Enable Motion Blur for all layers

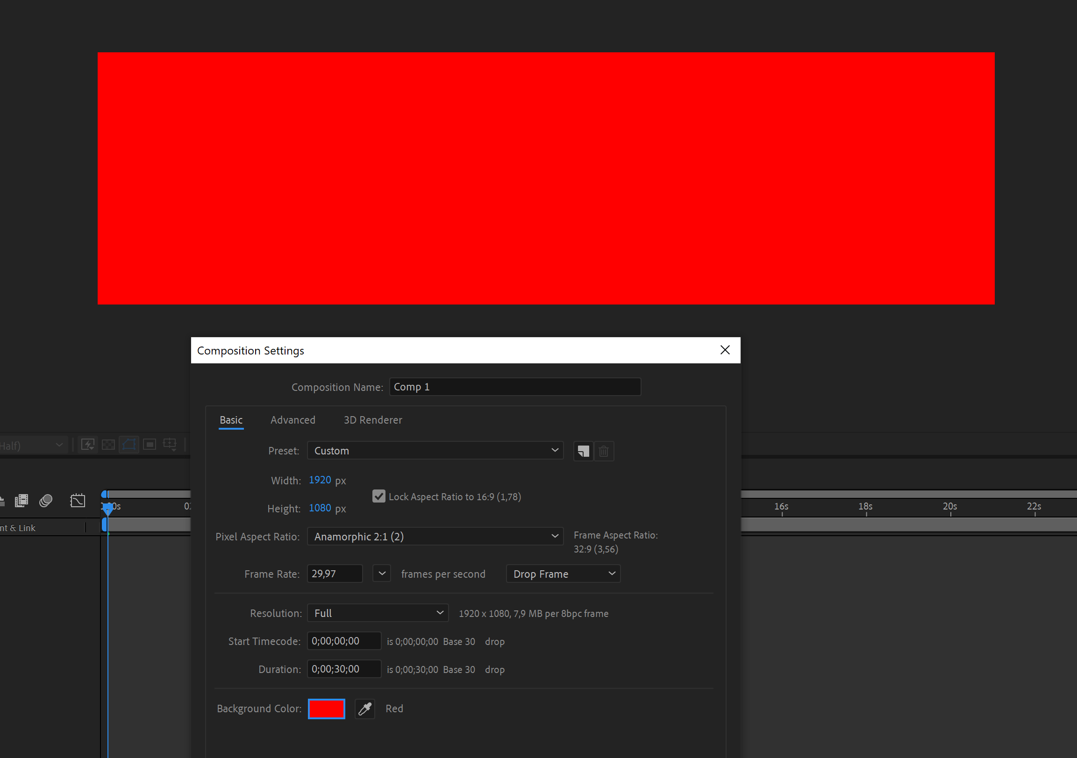pyautogui.click(x=45, y=500)
